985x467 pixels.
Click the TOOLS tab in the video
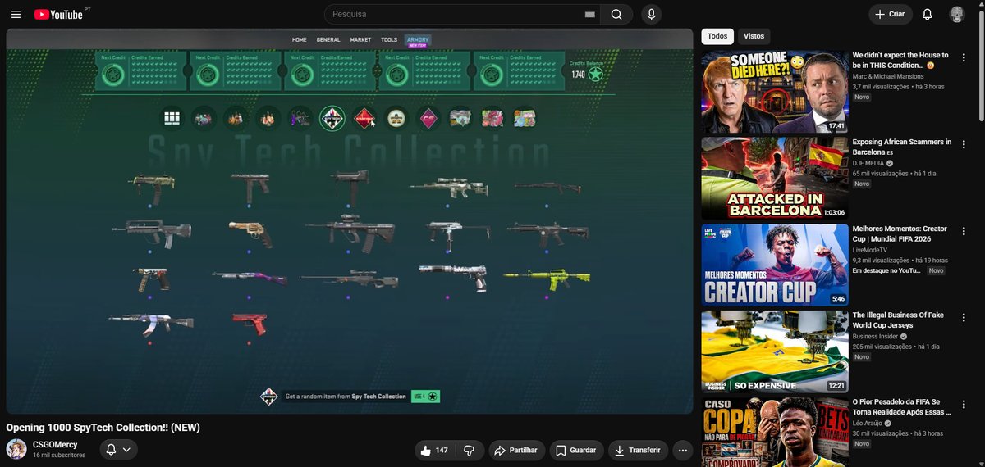[x=389, y=39]
